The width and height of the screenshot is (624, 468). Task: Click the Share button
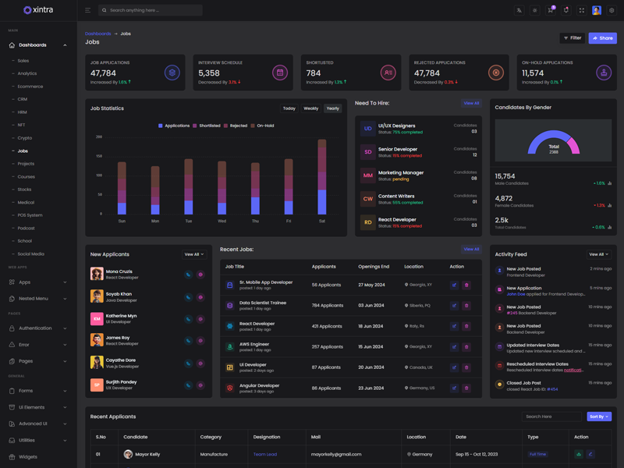pos(602,37)
